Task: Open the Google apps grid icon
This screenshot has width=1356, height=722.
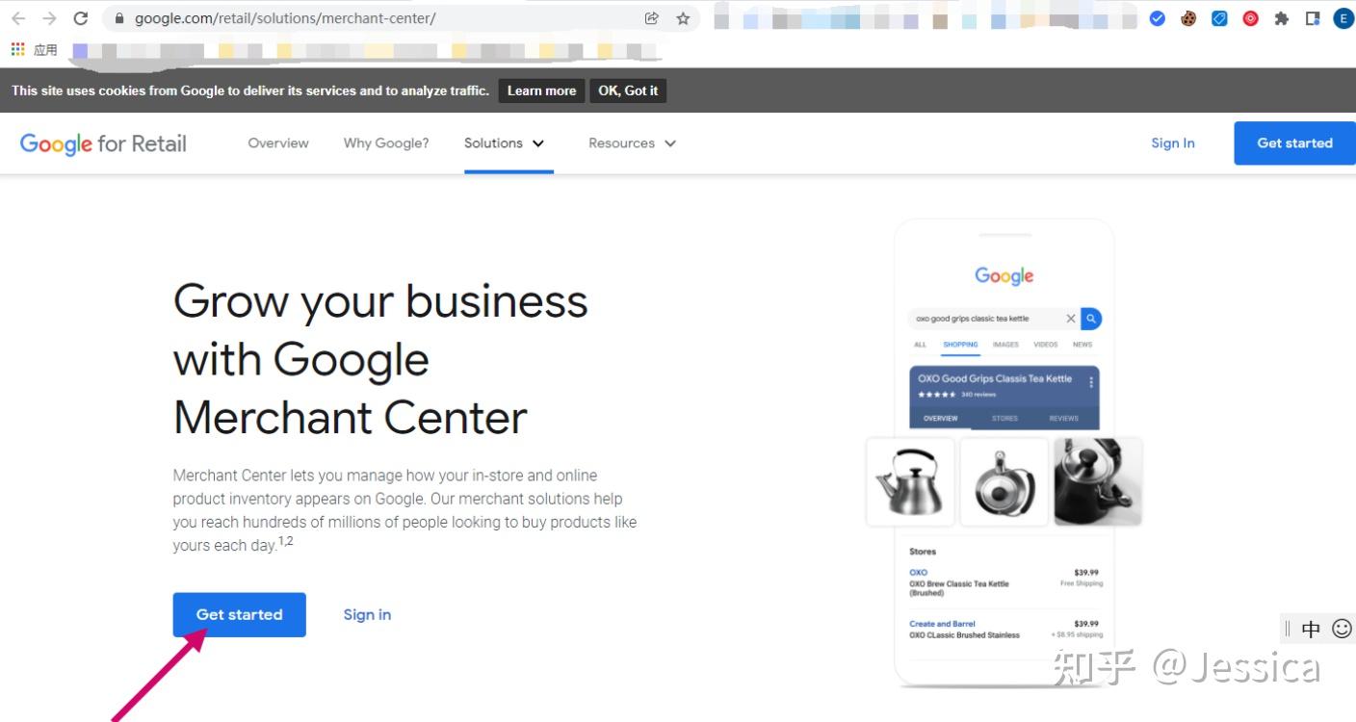Action: pos(17,48)
